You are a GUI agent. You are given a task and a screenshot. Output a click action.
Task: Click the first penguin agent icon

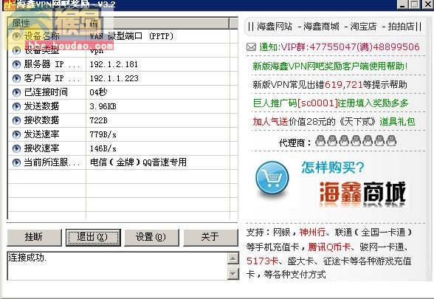(x=320, y=140)
